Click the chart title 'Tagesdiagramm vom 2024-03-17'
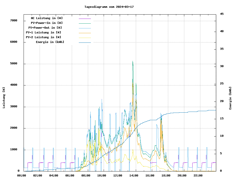241x181 pixels. 109,7
